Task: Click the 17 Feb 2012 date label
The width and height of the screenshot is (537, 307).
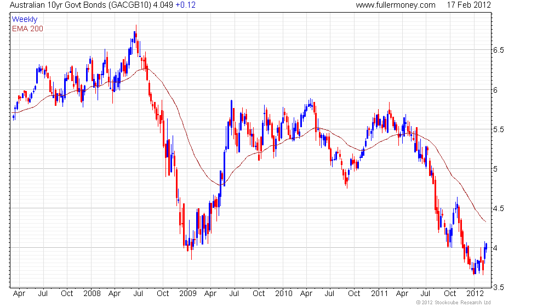Action: pyautogui.click(x=469, y=5)
